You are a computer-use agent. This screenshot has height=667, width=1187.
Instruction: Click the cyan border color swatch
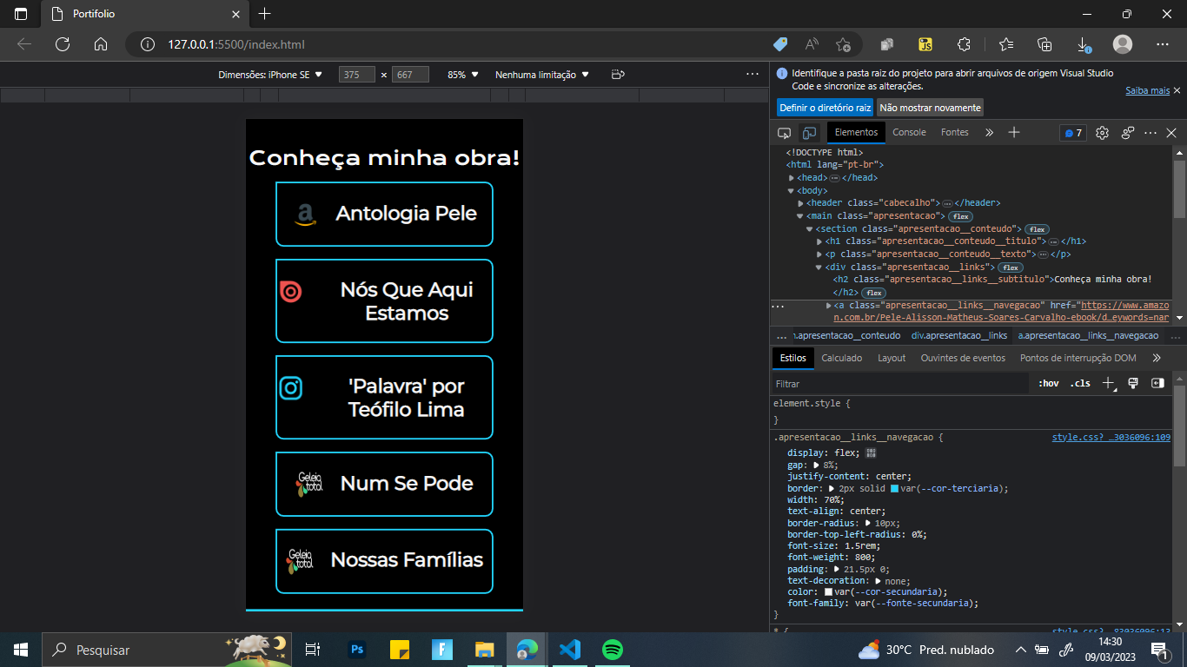(x=895, y=488)
